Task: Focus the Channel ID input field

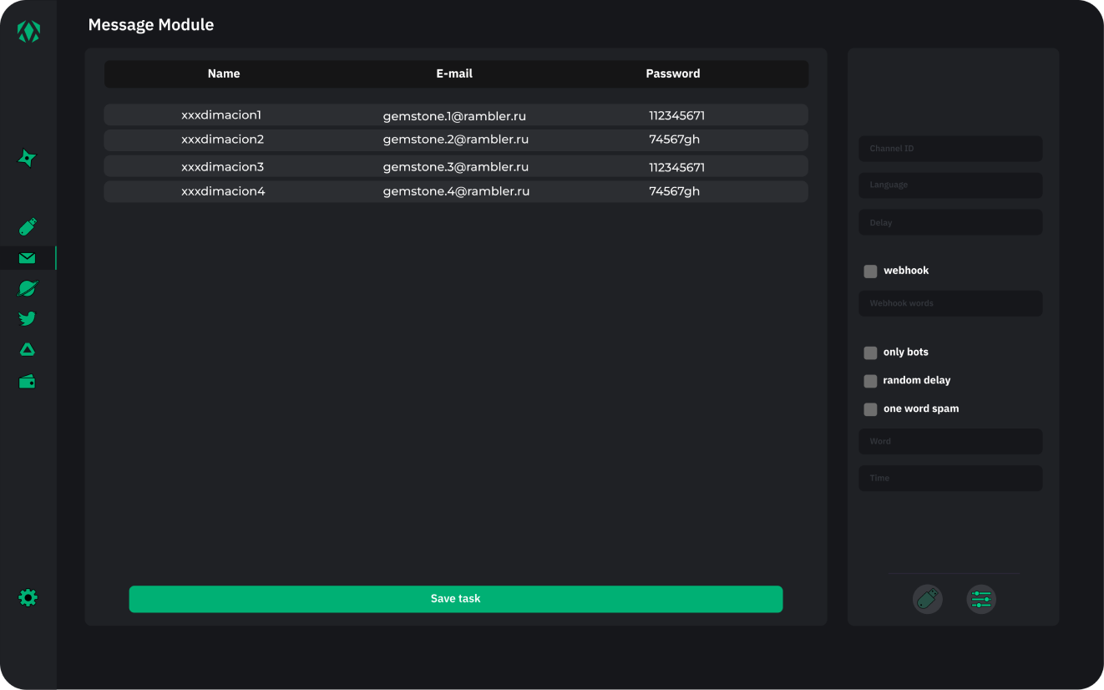Action: [950, 149]
